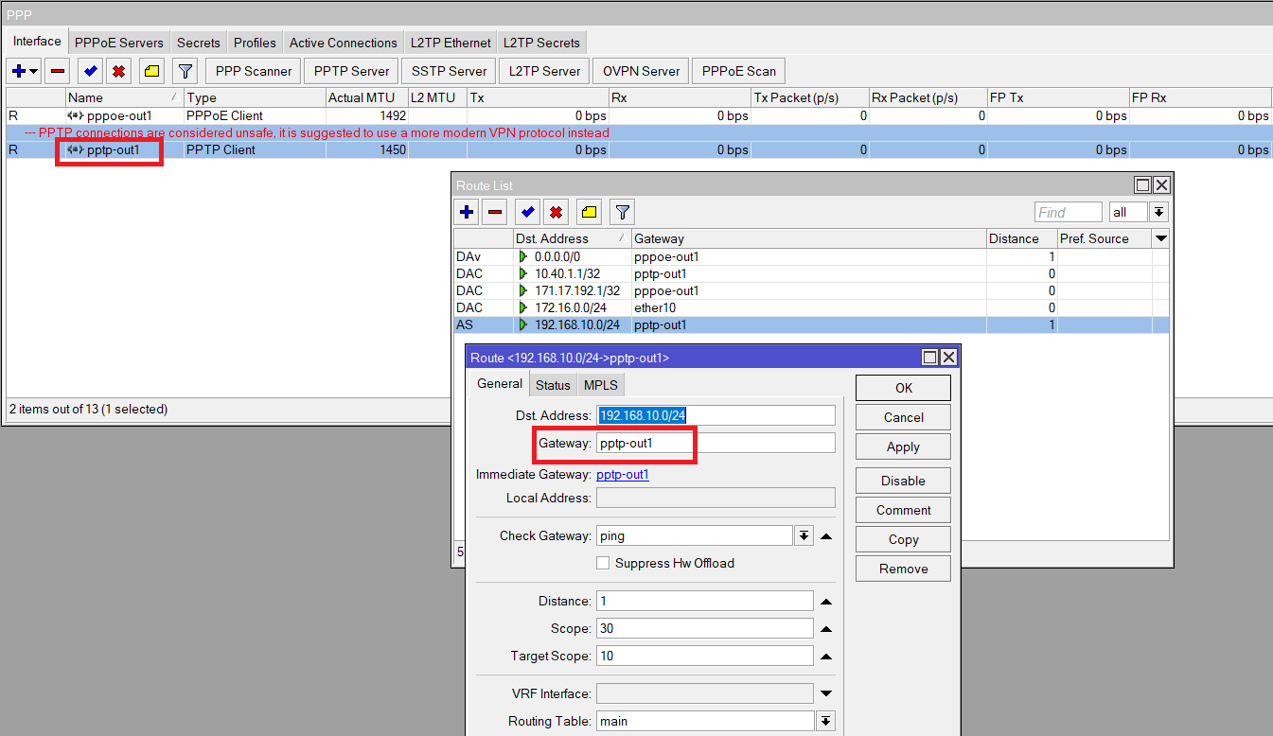
Task: Click the Apply button in Route dialog
Action: (903, 447)
